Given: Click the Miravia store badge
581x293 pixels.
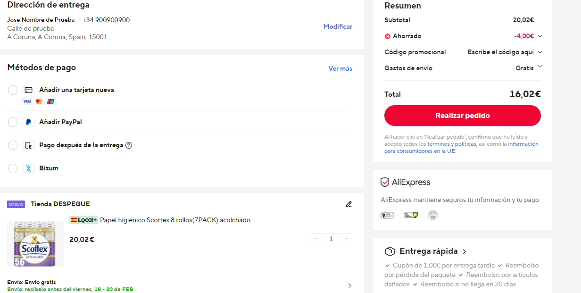Looking at the screenshot, I should [16, 204].
